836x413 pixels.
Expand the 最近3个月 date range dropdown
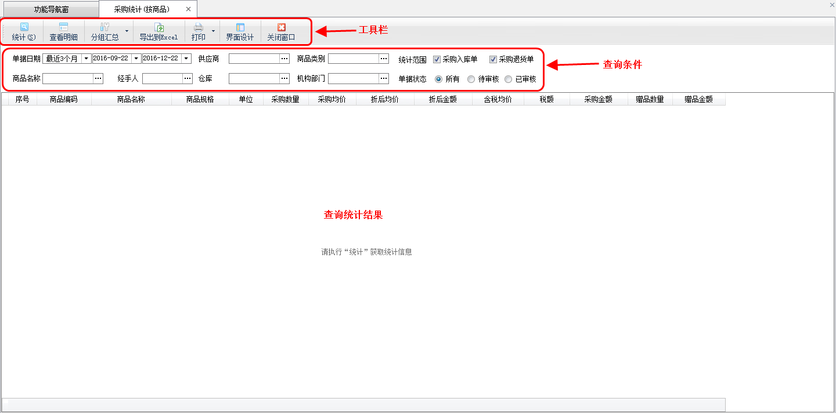pyautogui.click(x=87, y=59)
